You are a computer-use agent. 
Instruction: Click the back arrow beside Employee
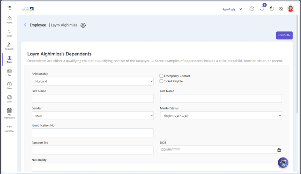[x=25, y=25]
